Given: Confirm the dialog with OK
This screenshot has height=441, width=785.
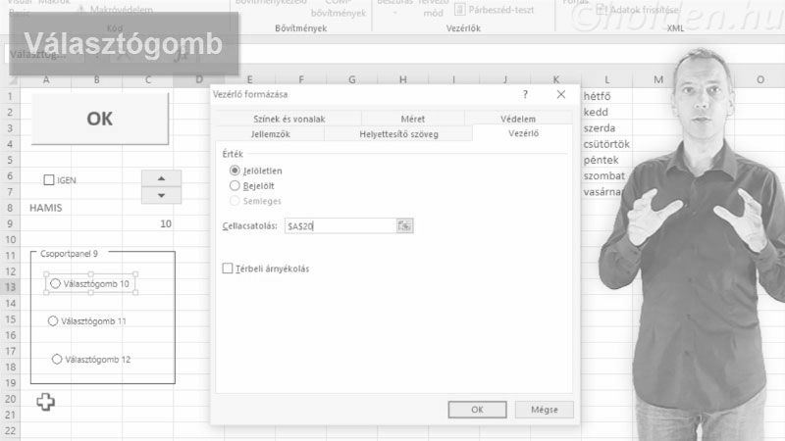Looking at the screenshot, I should pyautogui.click(x=477, y=410).
